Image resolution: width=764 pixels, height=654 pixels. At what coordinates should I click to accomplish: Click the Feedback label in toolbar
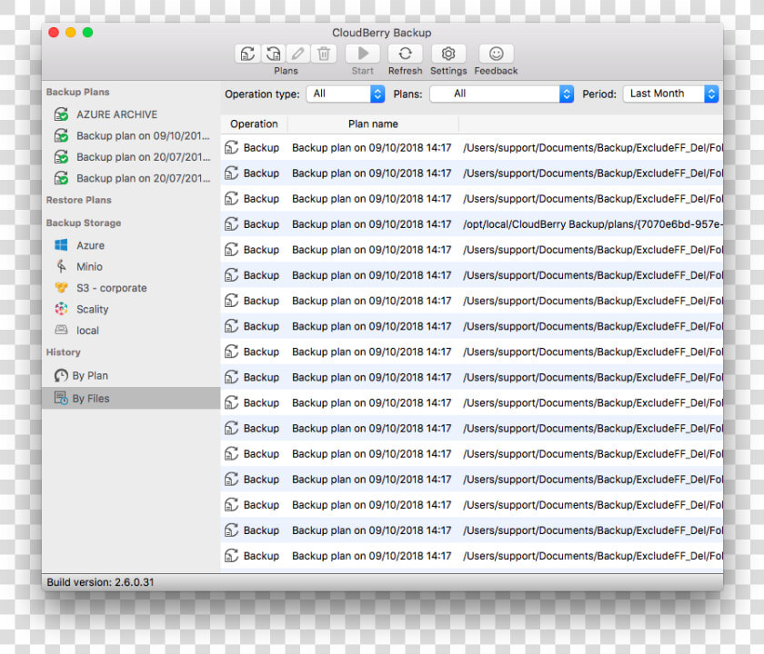496,71
